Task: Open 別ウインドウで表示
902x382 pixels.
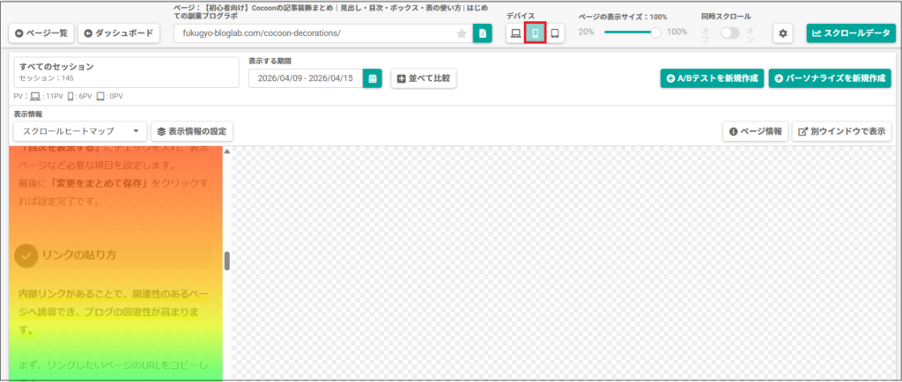Action: tap(841, 131)
